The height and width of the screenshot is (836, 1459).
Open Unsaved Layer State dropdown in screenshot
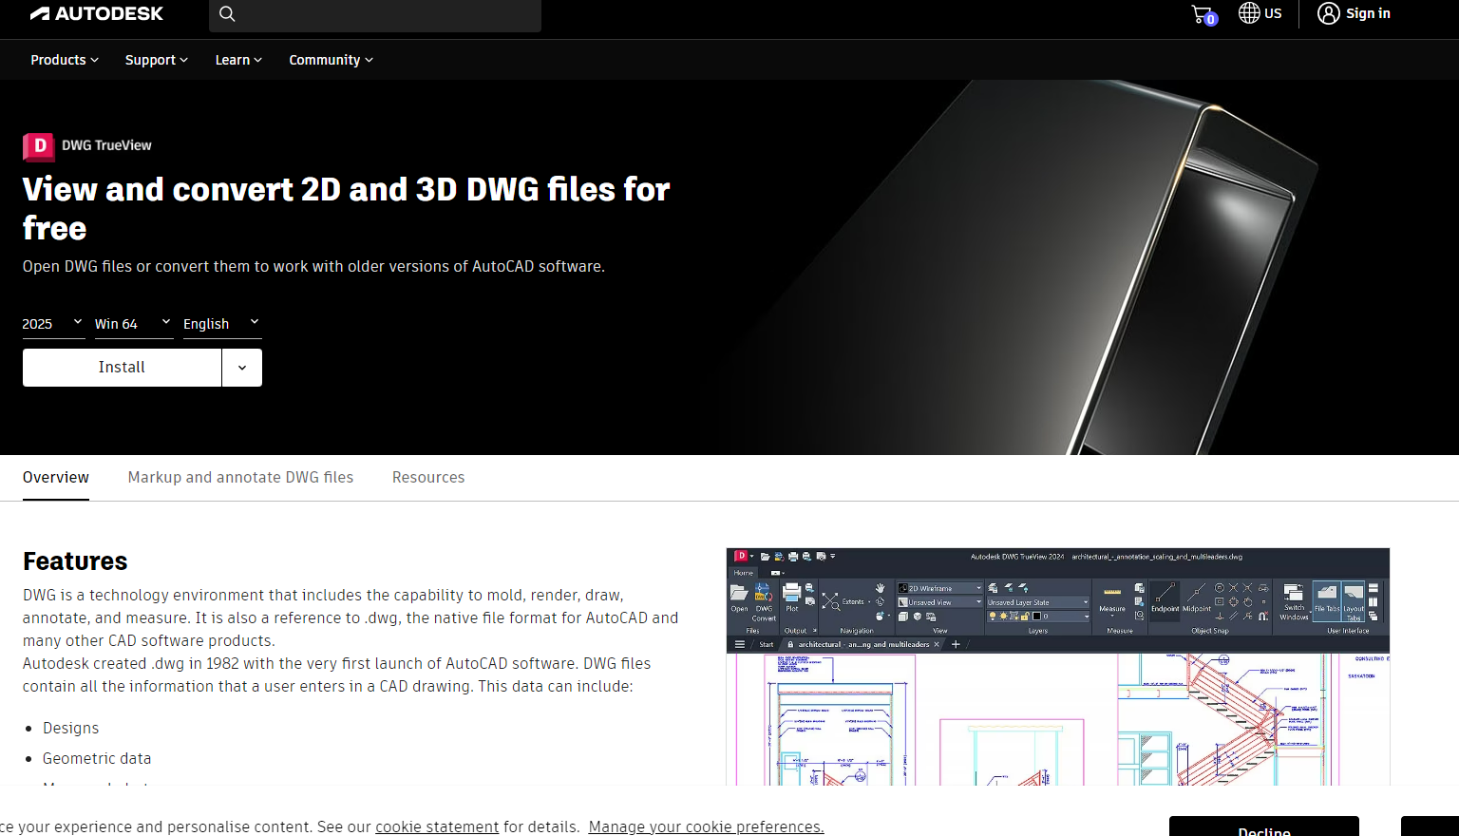pos(1038,602)
